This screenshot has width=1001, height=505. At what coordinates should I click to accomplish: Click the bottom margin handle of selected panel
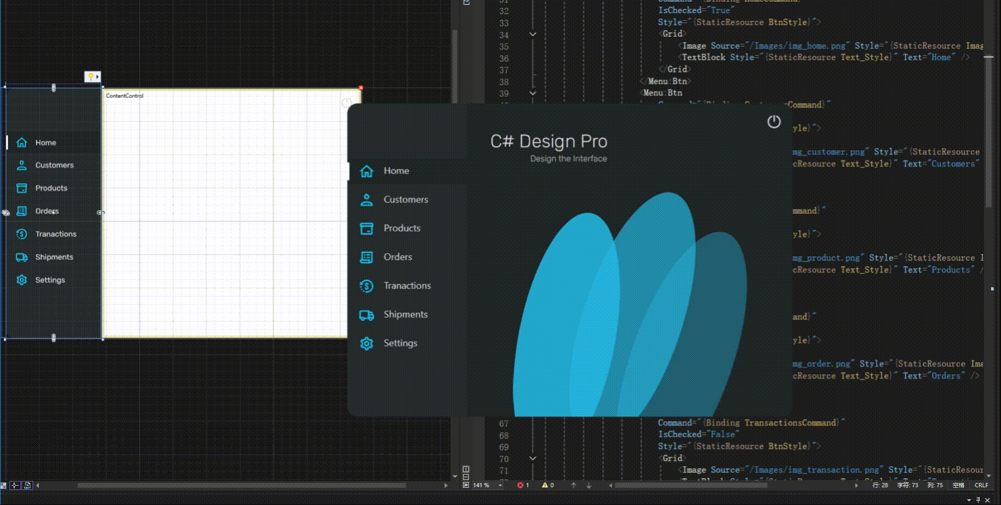[53, 338]
